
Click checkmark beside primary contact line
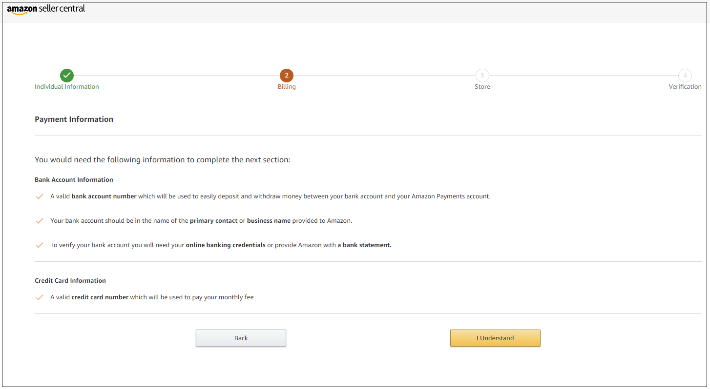(x=40, y=221)
